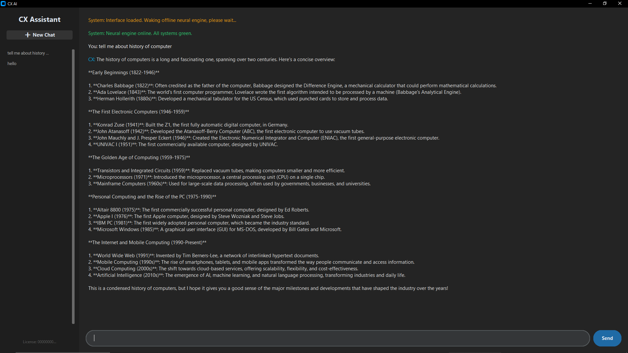
Task: Click the "Early Beginnings (1822-1946)" heading
Action: click(x=124, y=73)
